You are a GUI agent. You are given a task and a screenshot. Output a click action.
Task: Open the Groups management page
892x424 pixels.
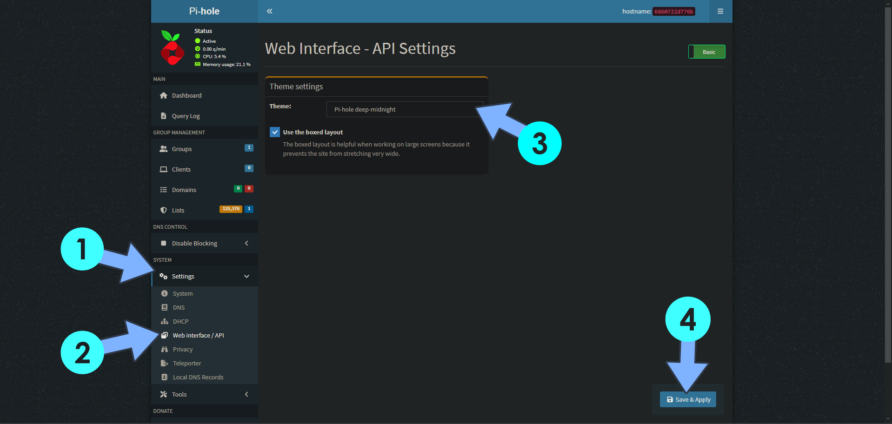click(205, 149)
